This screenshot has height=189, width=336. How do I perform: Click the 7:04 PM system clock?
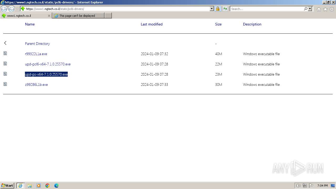click(x=322, y=186)
